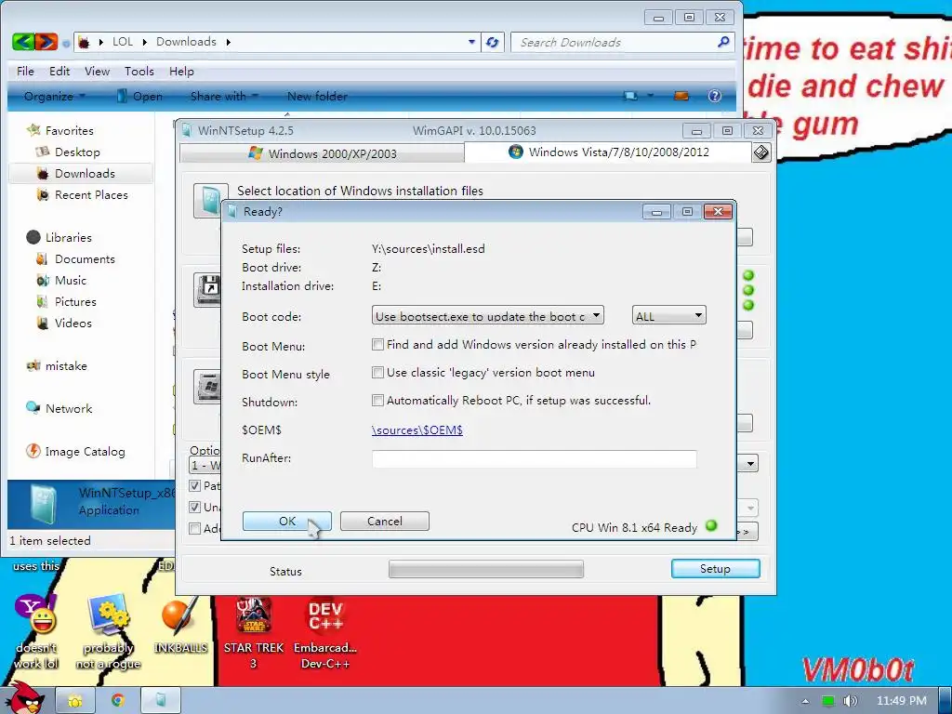Open the Help menu in Explorer
Viewport: 952px width, 714px height.
[181, 71]
